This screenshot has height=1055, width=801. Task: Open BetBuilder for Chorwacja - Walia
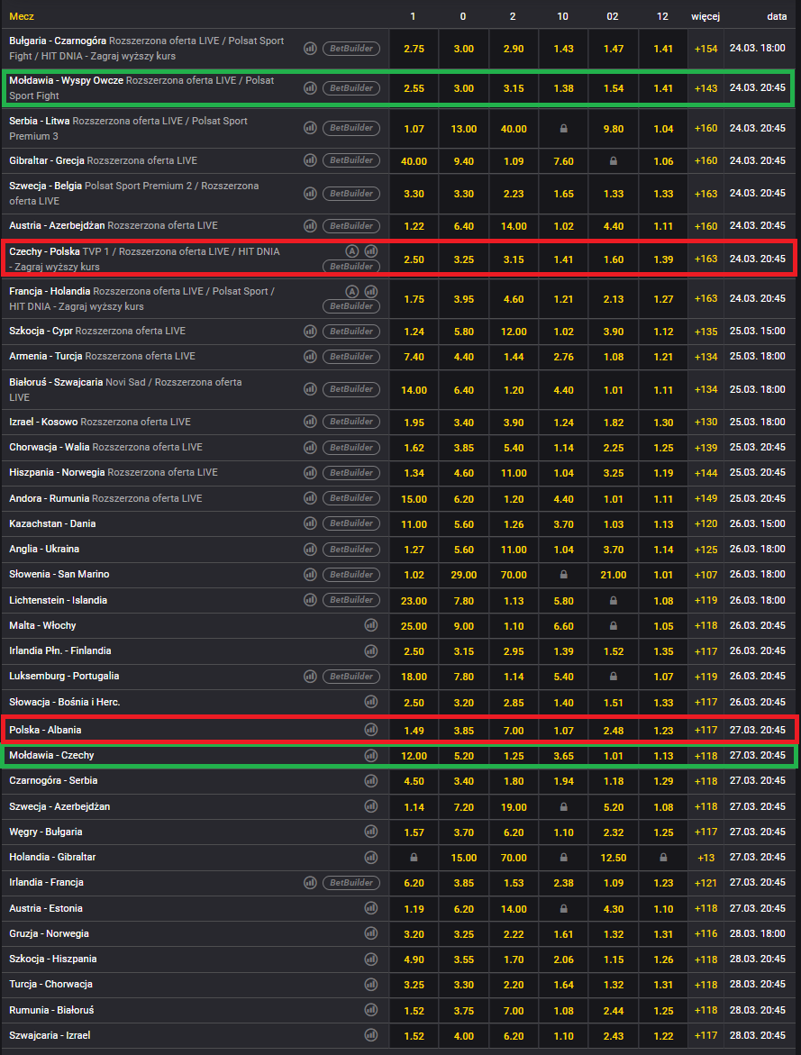click(351, 448)
